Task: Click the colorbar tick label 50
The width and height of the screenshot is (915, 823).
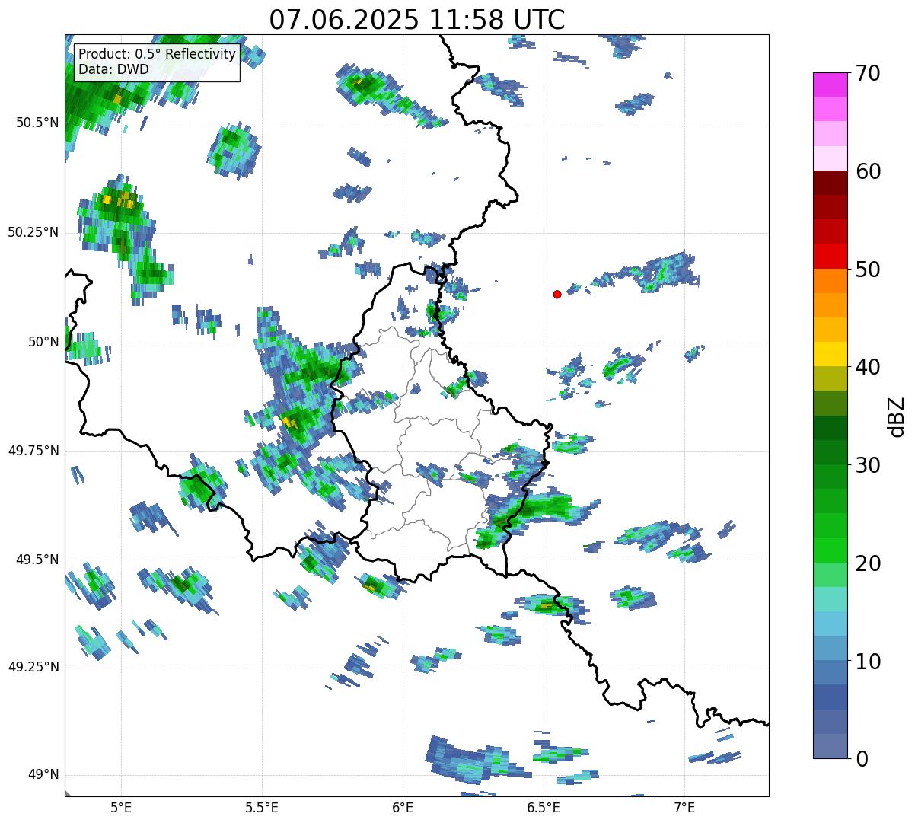Action: coord(867,270)
